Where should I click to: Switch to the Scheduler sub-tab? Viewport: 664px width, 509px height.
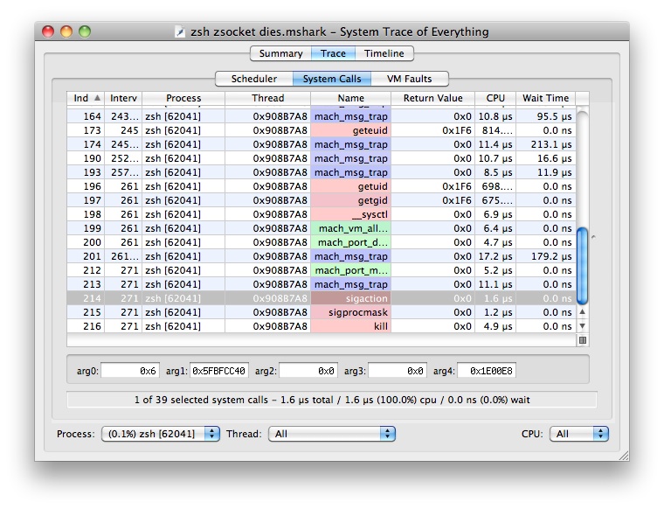[254, 79]
